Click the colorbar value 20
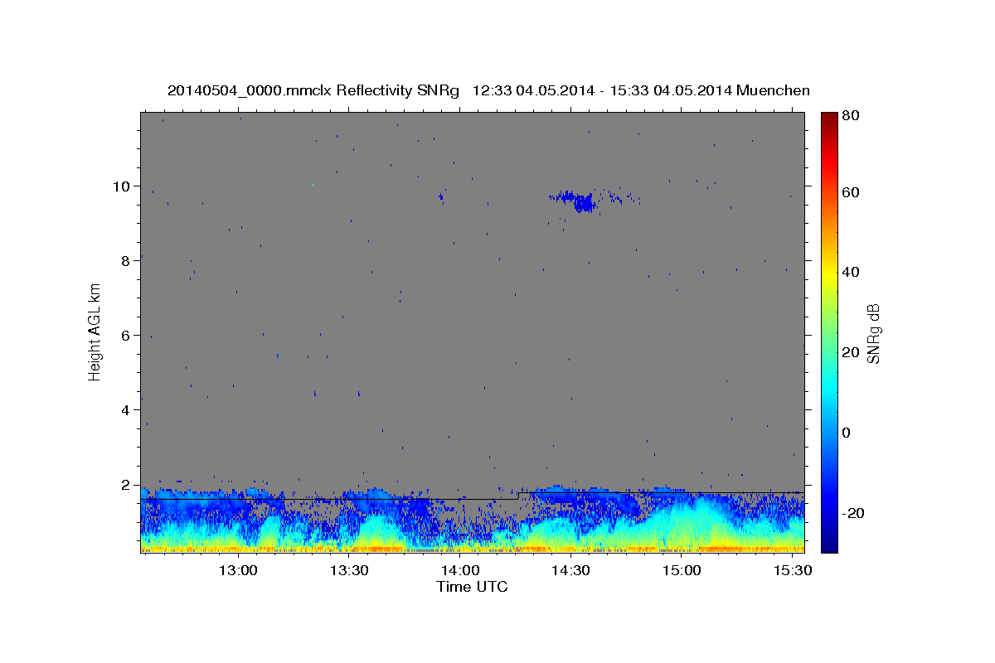This screenshot has height=663, width=995. [x=852, y=352]
